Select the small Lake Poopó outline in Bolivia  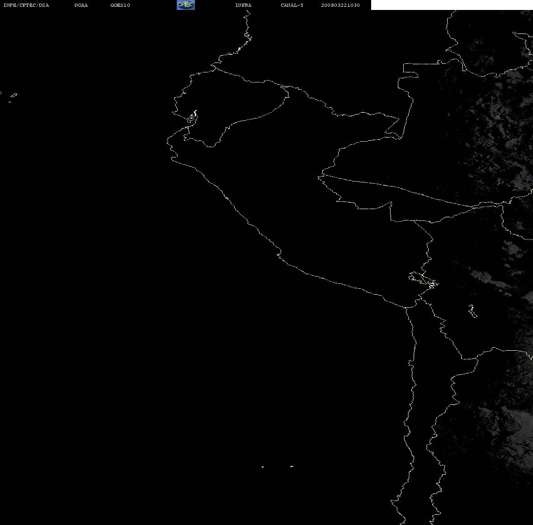[472, 311]
